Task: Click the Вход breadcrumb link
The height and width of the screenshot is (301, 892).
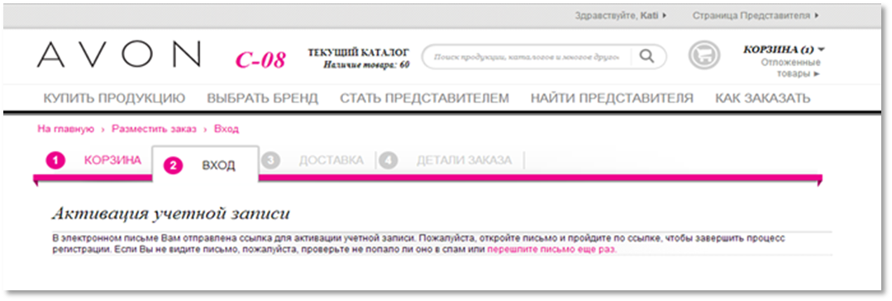Action: click(227, 129)
